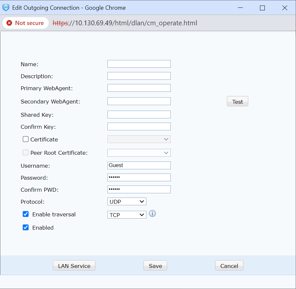Click the app shield icon in title bar
Screen dimensions: 296x289
click(6, 8)
